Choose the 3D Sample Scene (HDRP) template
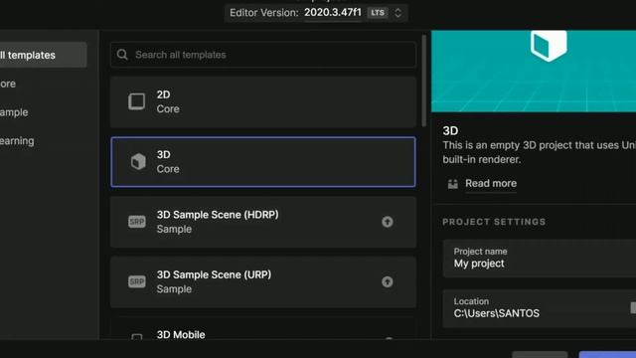The image size is (636, 358). pyautogui.click(x=262, y=222)
